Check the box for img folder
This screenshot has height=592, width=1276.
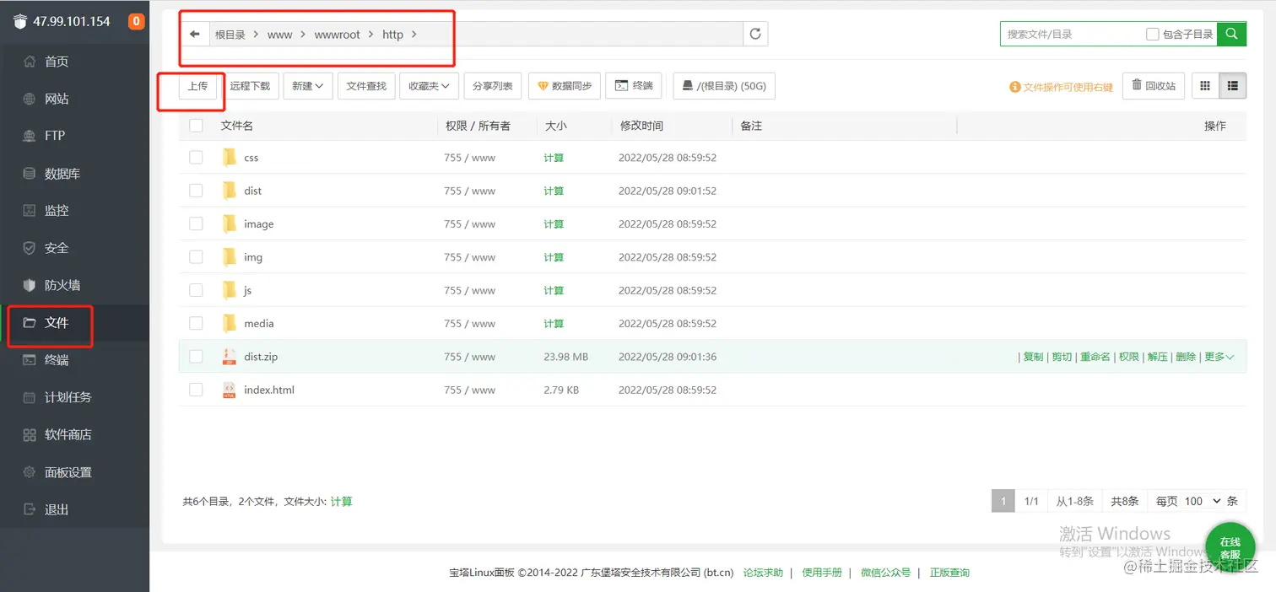[197, 257]
